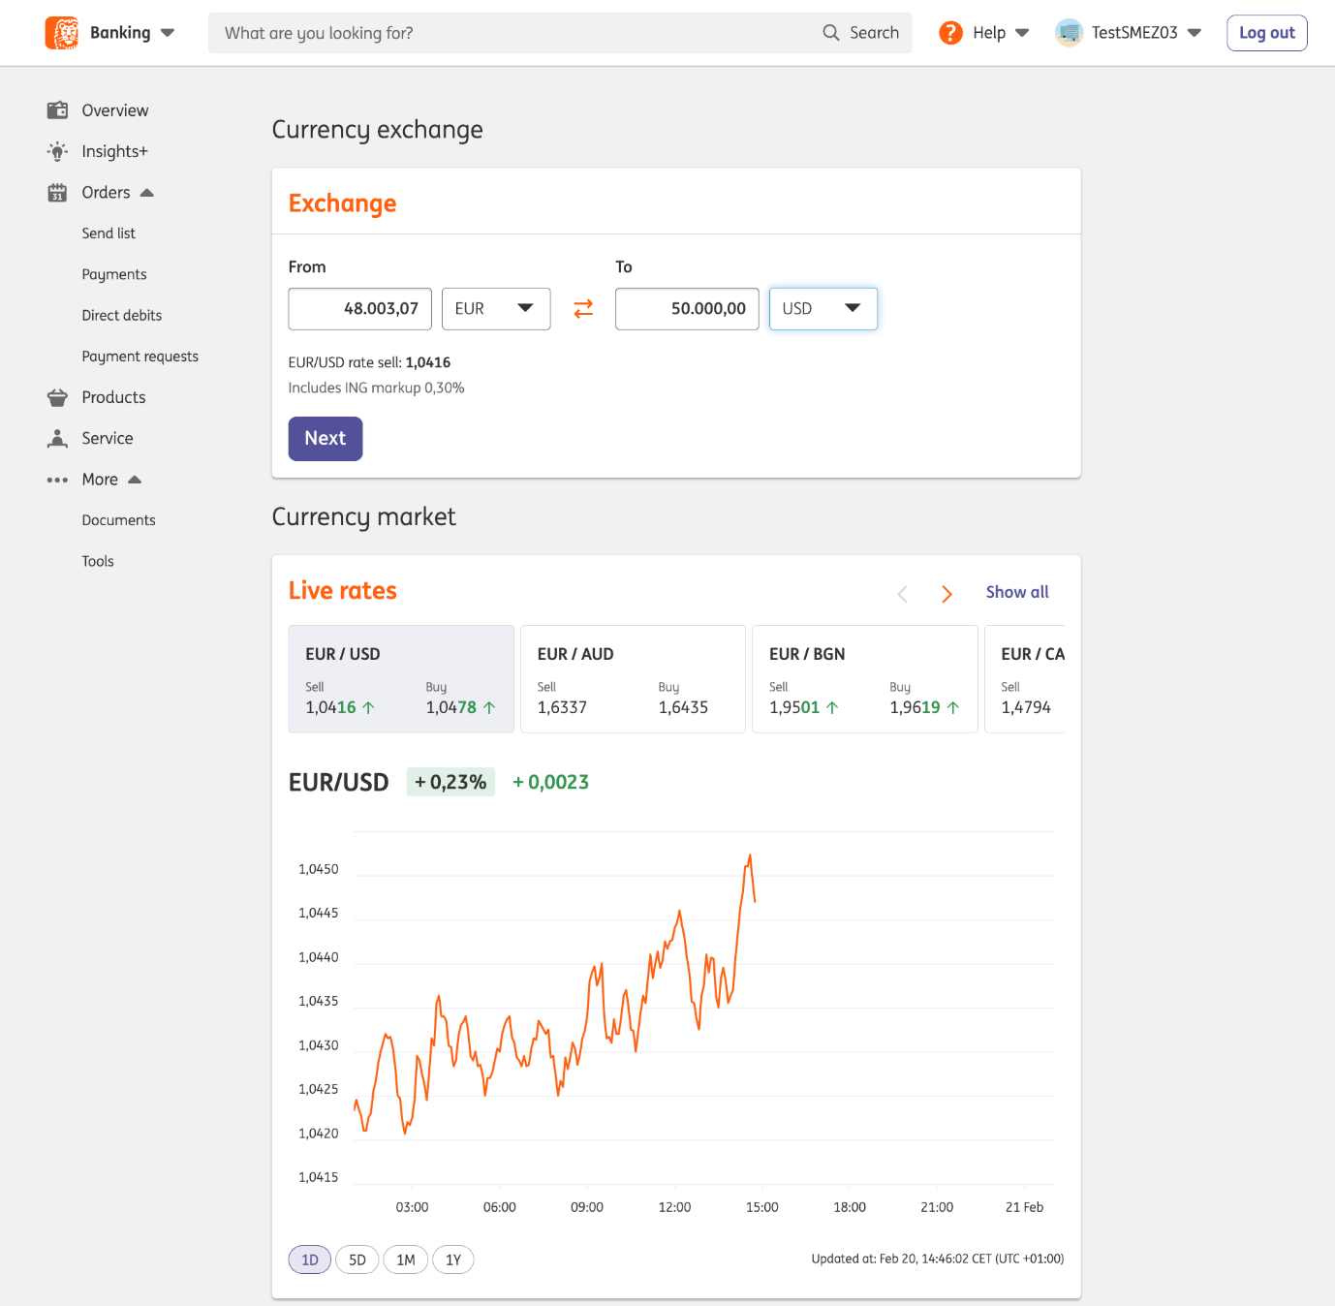Open Direct debits in the sidebar
The image size is (1335, 1306).
pos(122,316)
